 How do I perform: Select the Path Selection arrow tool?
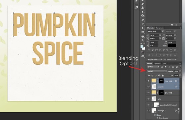143,28
